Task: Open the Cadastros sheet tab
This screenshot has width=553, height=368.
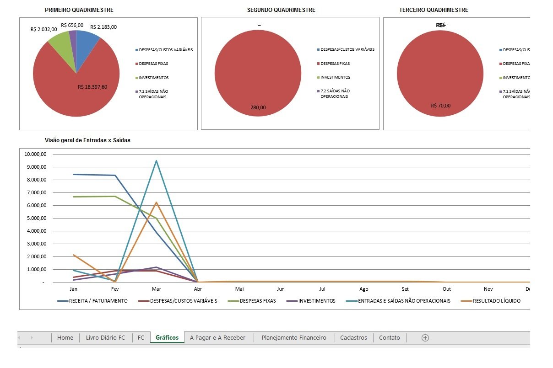Action: (x=353, y=337)
